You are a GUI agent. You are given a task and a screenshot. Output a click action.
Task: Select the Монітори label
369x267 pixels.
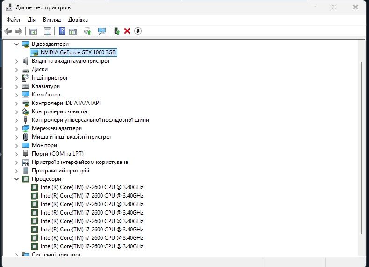[x=44, y=145]
